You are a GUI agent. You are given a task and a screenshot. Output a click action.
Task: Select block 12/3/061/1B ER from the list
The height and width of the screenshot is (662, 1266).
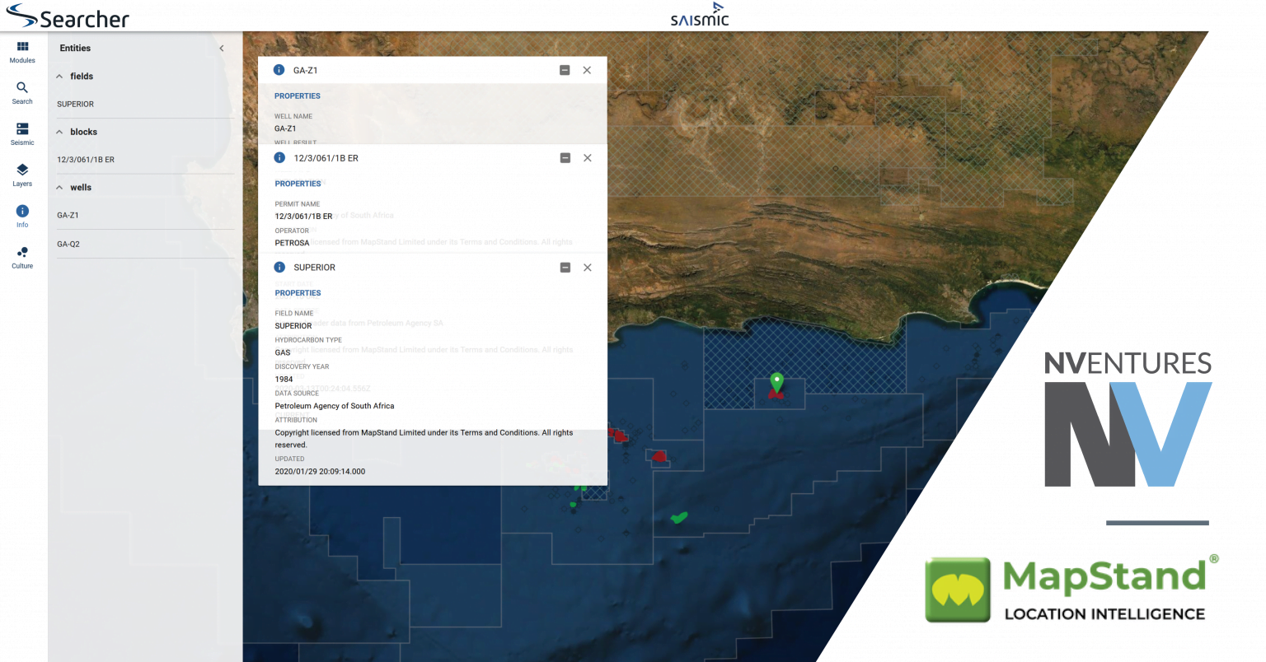[86, 159]
